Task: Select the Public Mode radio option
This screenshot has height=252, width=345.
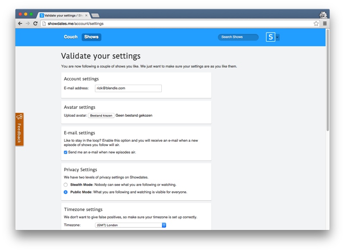Action: [66, 192]
